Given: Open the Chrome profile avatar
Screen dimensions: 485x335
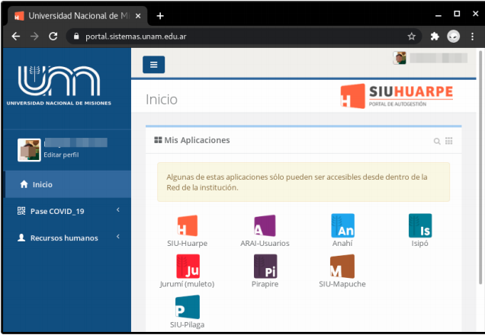Looking at the screenshot, I should click(454, 37).
